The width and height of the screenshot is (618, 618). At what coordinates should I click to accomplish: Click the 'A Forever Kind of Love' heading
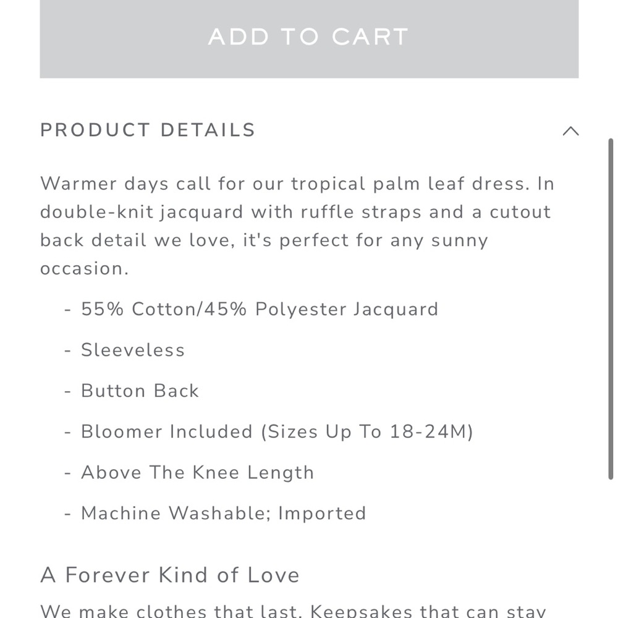pyautogui.click(x=170, y=575)
